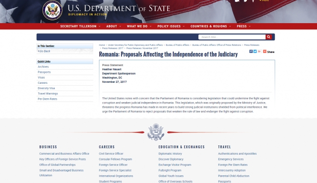Image resolution: width=317 pixels, height=183 pixels.
Task: Click the Great Seal emblem in footer
Action: pyautogui.click(x=156, y=132)
